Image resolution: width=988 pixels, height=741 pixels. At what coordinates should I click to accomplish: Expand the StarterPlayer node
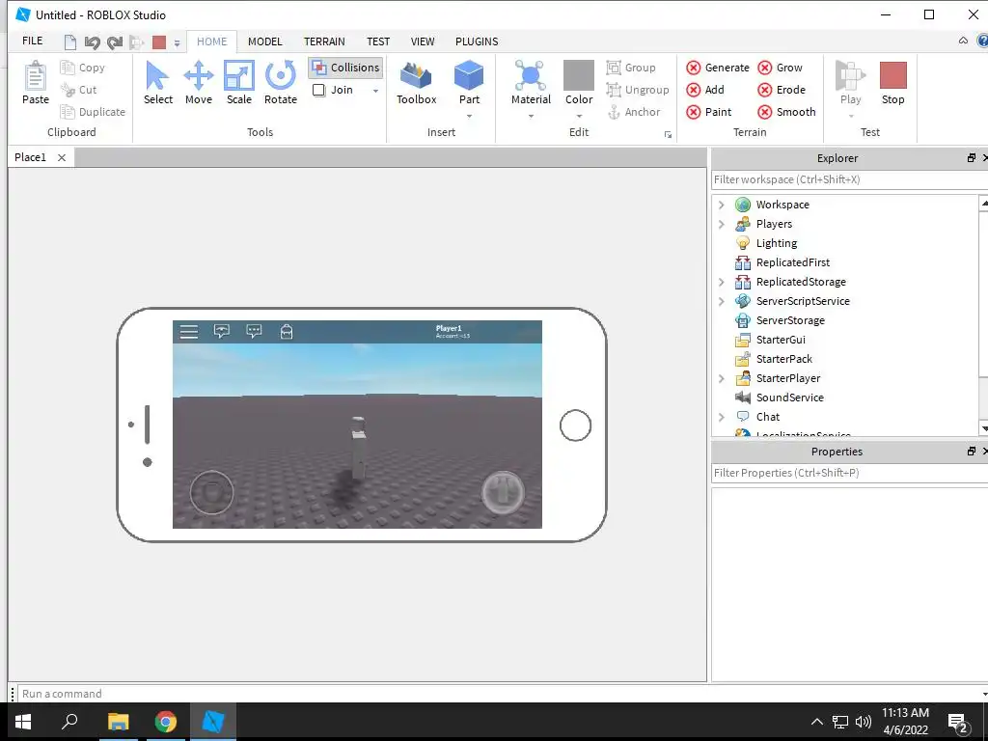[722, 378]
